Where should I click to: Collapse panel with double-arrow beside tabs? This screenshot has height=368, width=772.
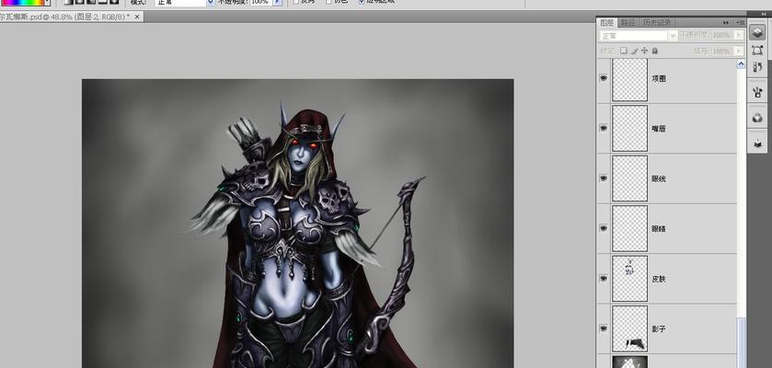(x=726, y=23)
